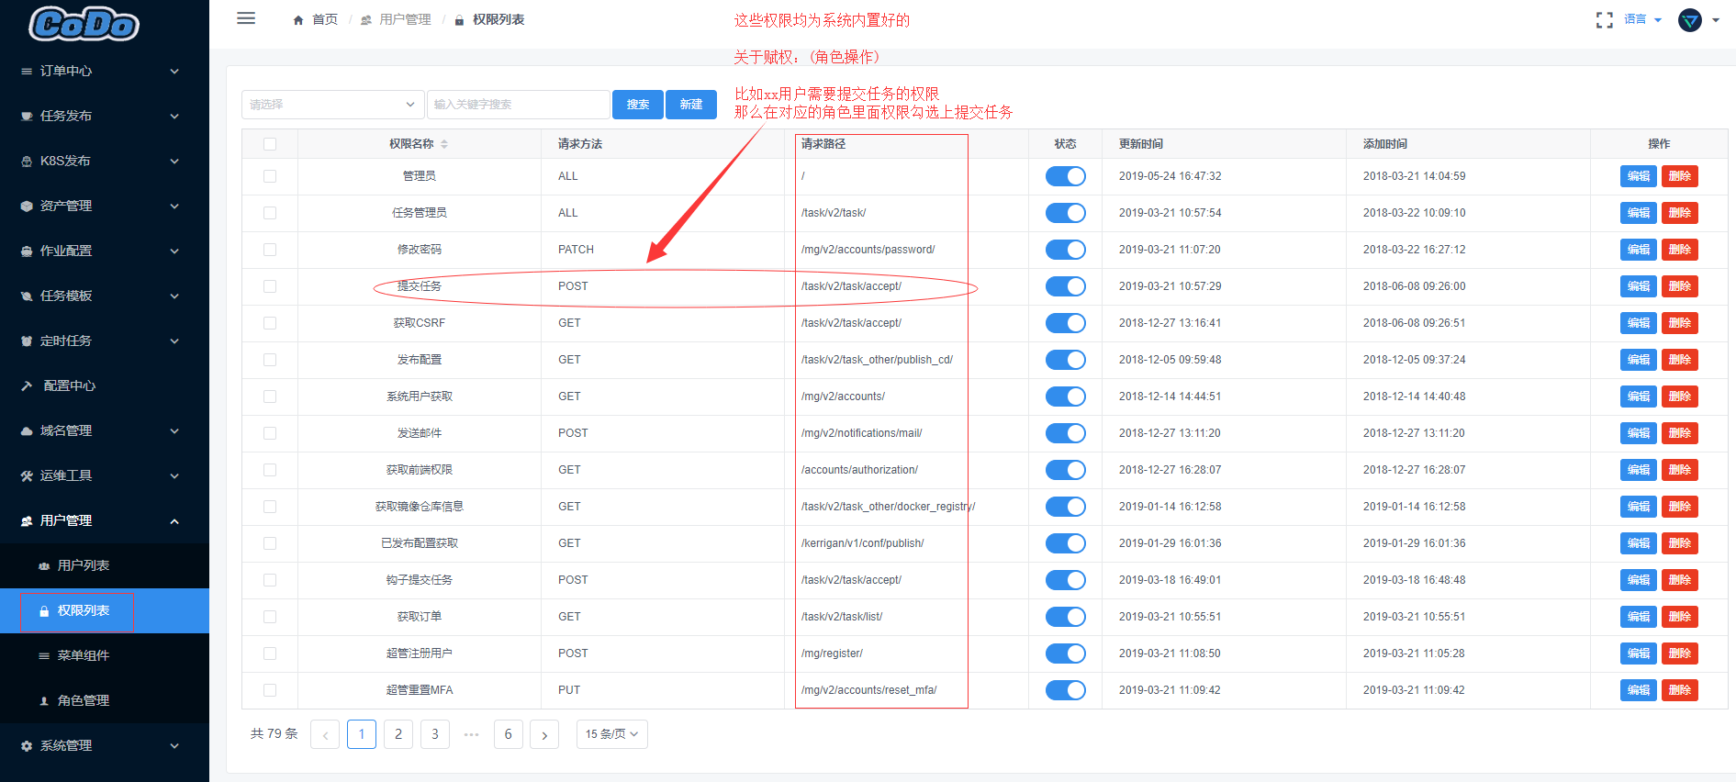Screen dimensions: 1736x782
Task: Toggle the status switch for 管理员
Action: pos(1065,176)
